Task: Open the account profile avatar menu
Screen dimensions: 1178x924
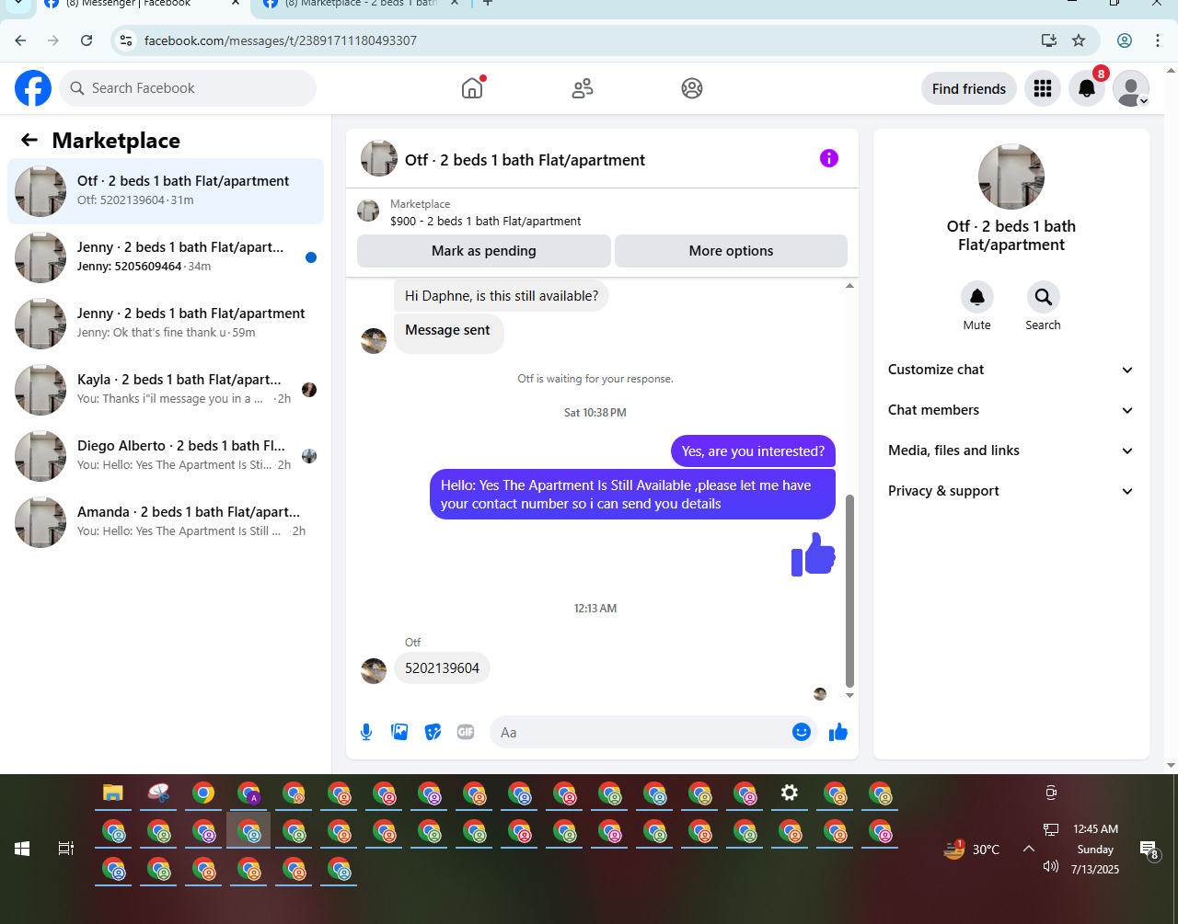Action: click(1131, 88)
